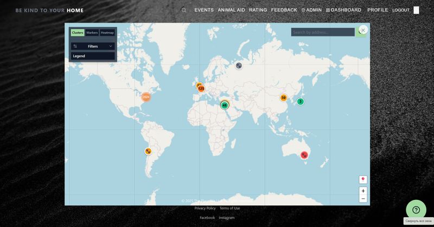Open the DASHBOARD page

tap(343, 10)
